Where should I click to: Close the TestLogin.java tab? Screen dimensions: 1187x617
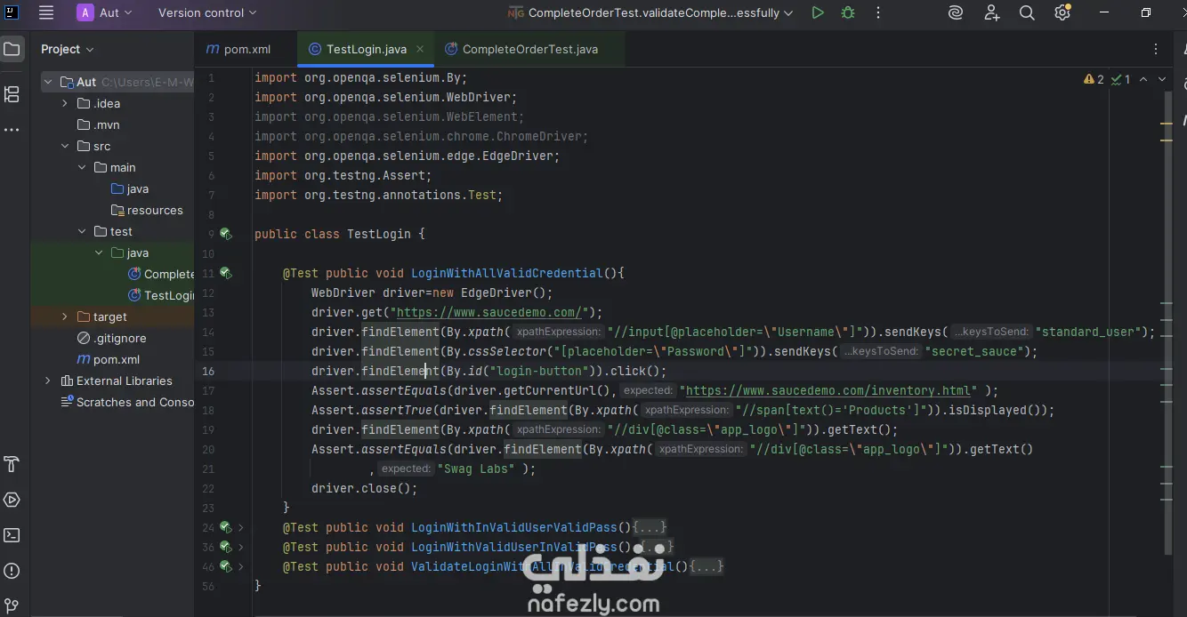[420, 49]
